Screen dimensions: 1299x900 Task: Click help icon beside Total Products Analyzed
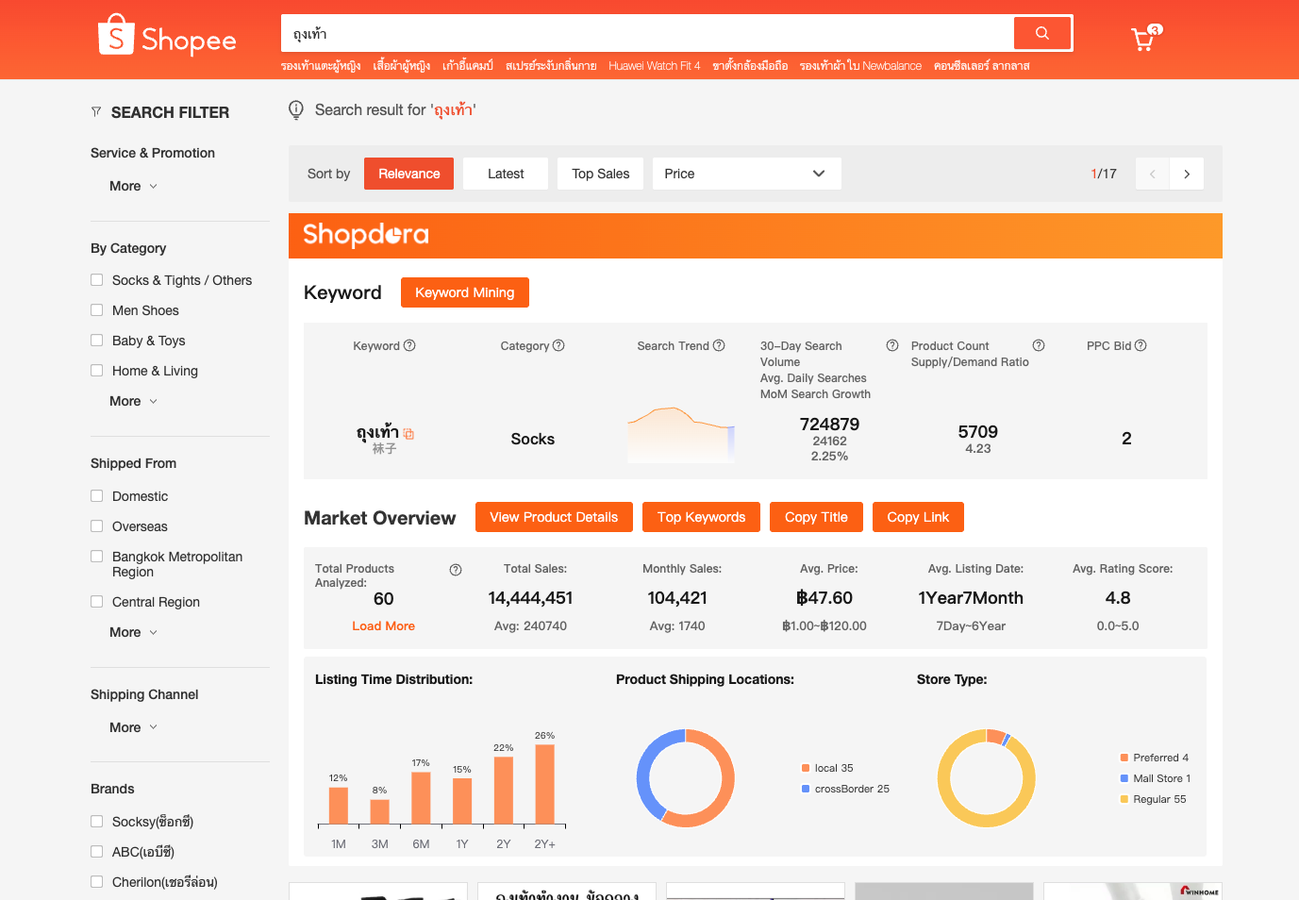(x=456, y=570)
